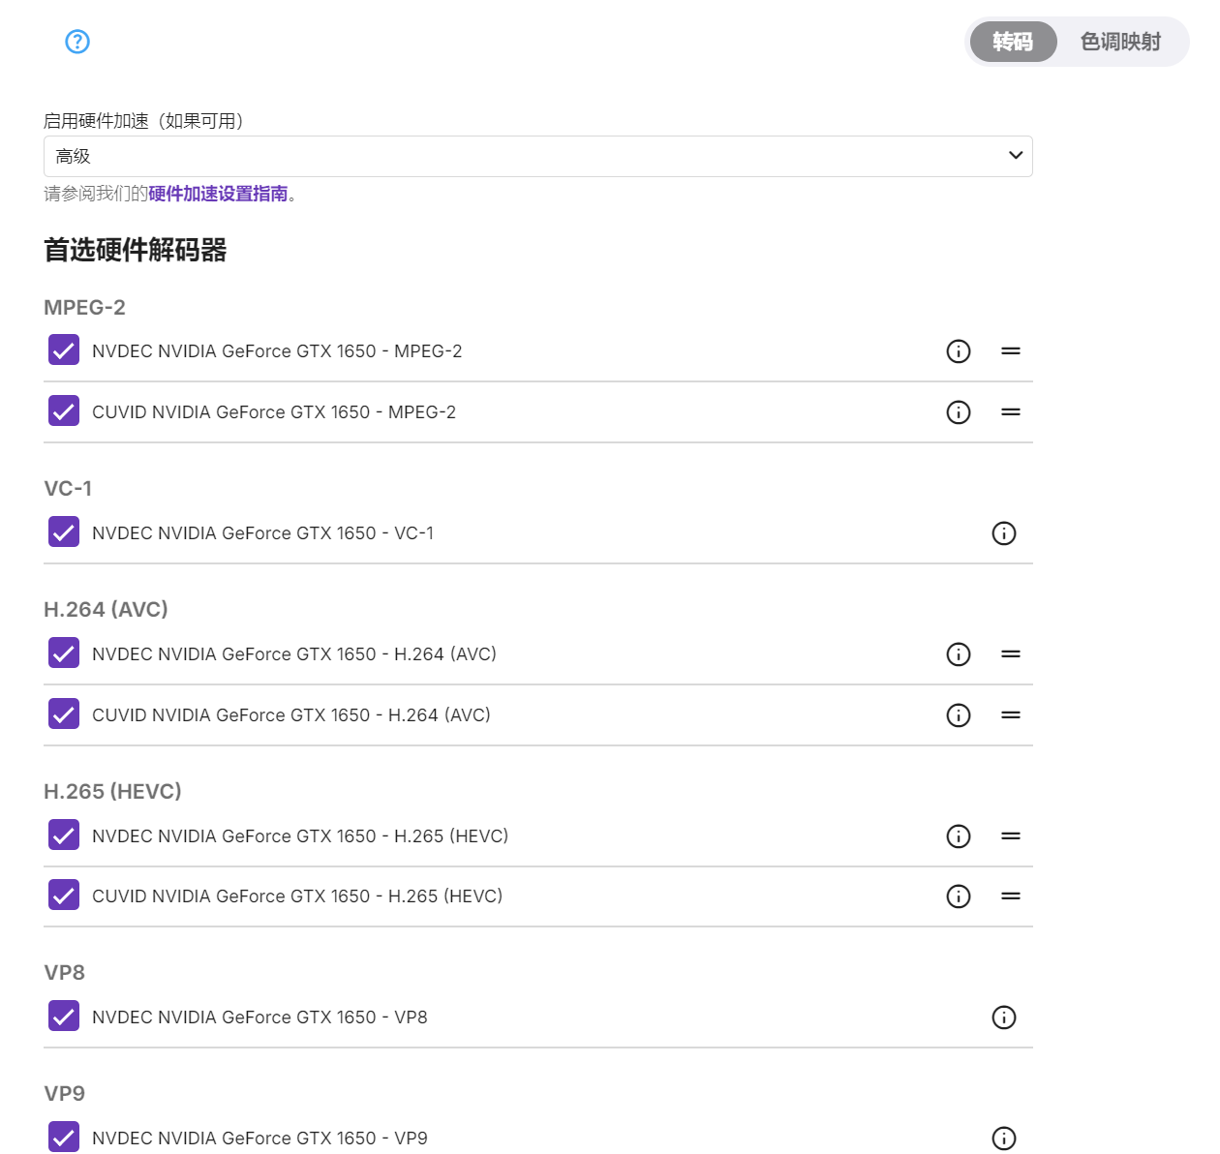The image size is (1220, 1154).
Task: Click the H.264 (AVC) section heading
Action: pyautogui.click(x=106, y=610)
